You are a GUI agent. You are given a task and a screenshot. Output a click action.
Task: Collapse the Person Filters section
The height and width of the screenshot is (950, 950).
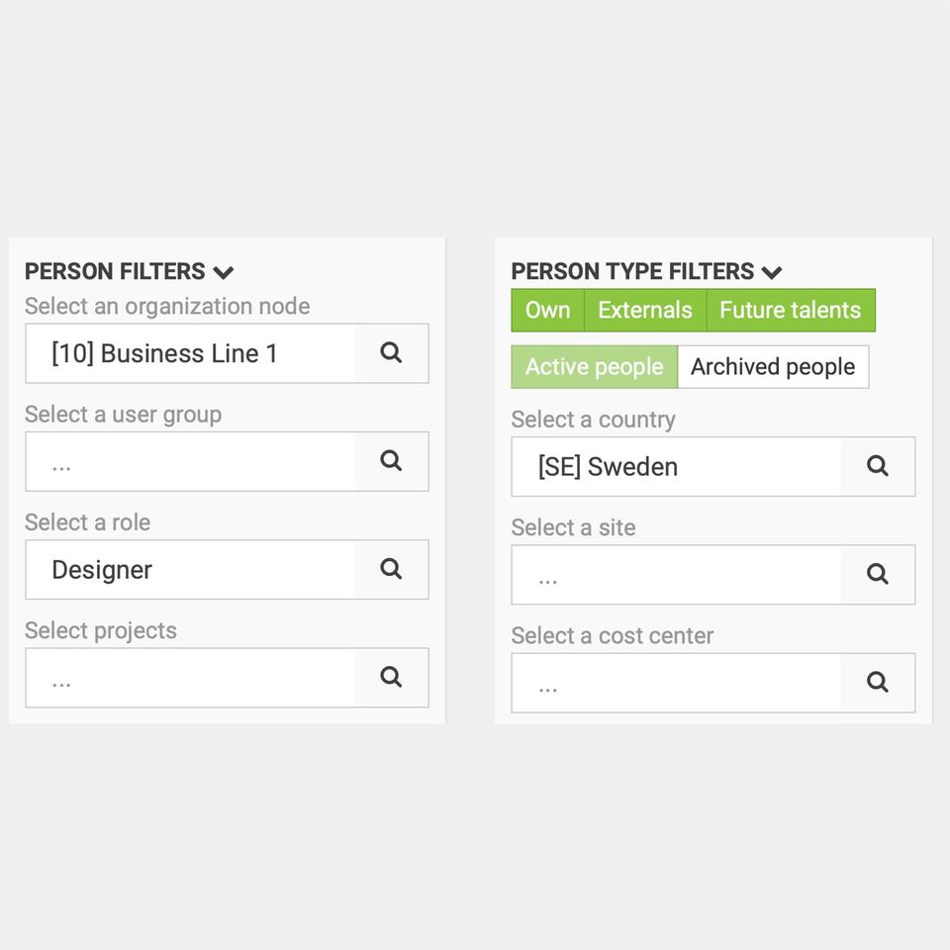[x=224, y=272]
